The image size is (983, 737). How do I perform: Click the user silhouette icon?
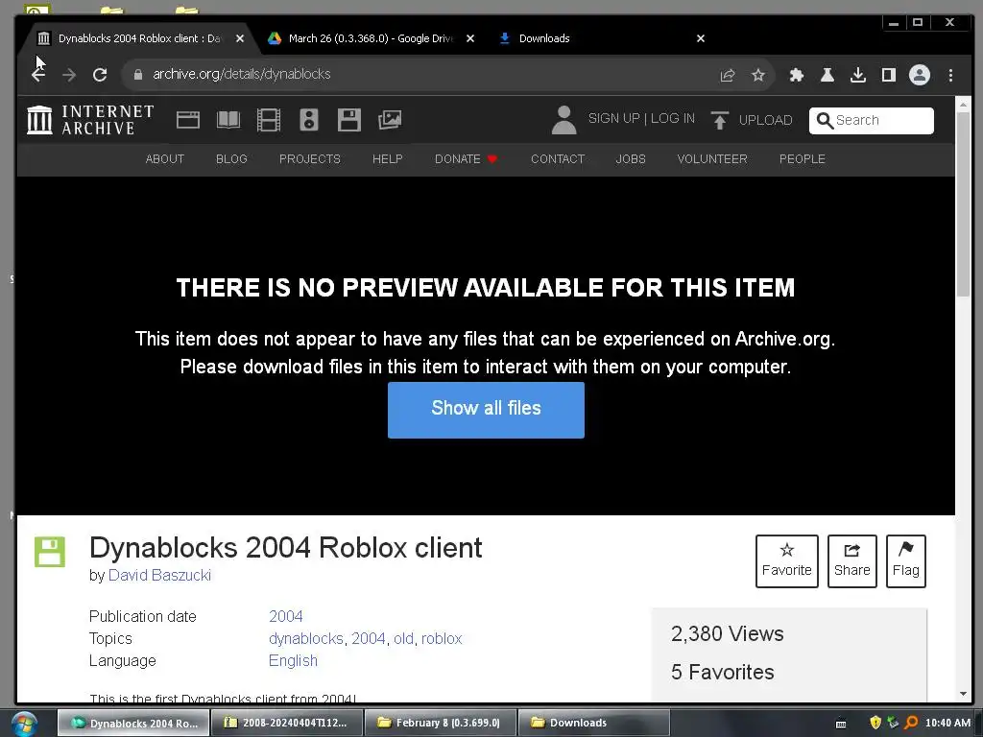[563, 120]
